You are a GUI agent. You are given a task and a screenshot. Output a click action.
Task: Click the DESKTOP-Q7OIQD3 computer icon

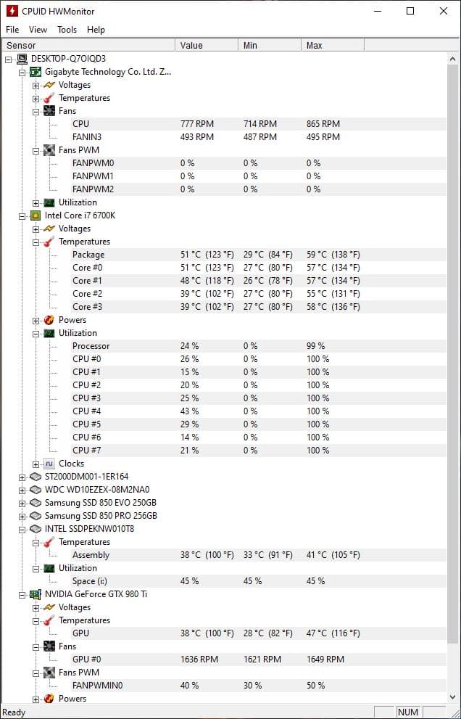[22, 59]
